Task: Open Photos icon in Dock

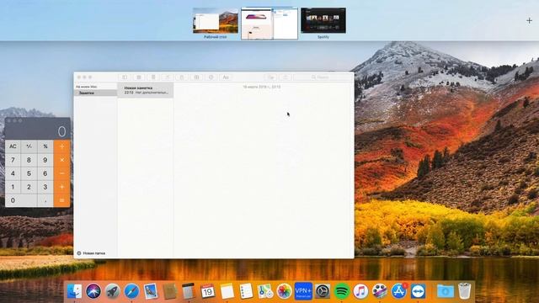Action: (285, 291)
